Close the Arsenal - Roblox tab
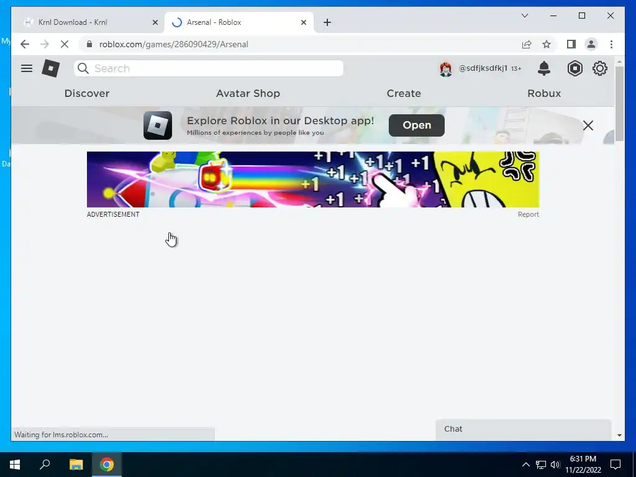 (x=303, y=22)
